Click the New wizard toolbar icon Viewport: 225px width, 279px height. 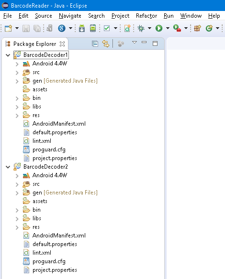coord(9,28)
